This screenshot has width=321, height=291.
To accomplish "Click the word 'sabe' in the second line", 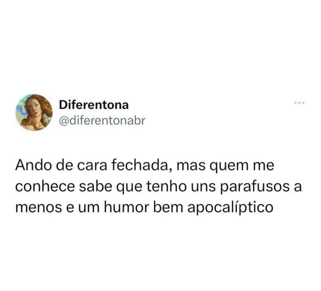I will [96, 186].
